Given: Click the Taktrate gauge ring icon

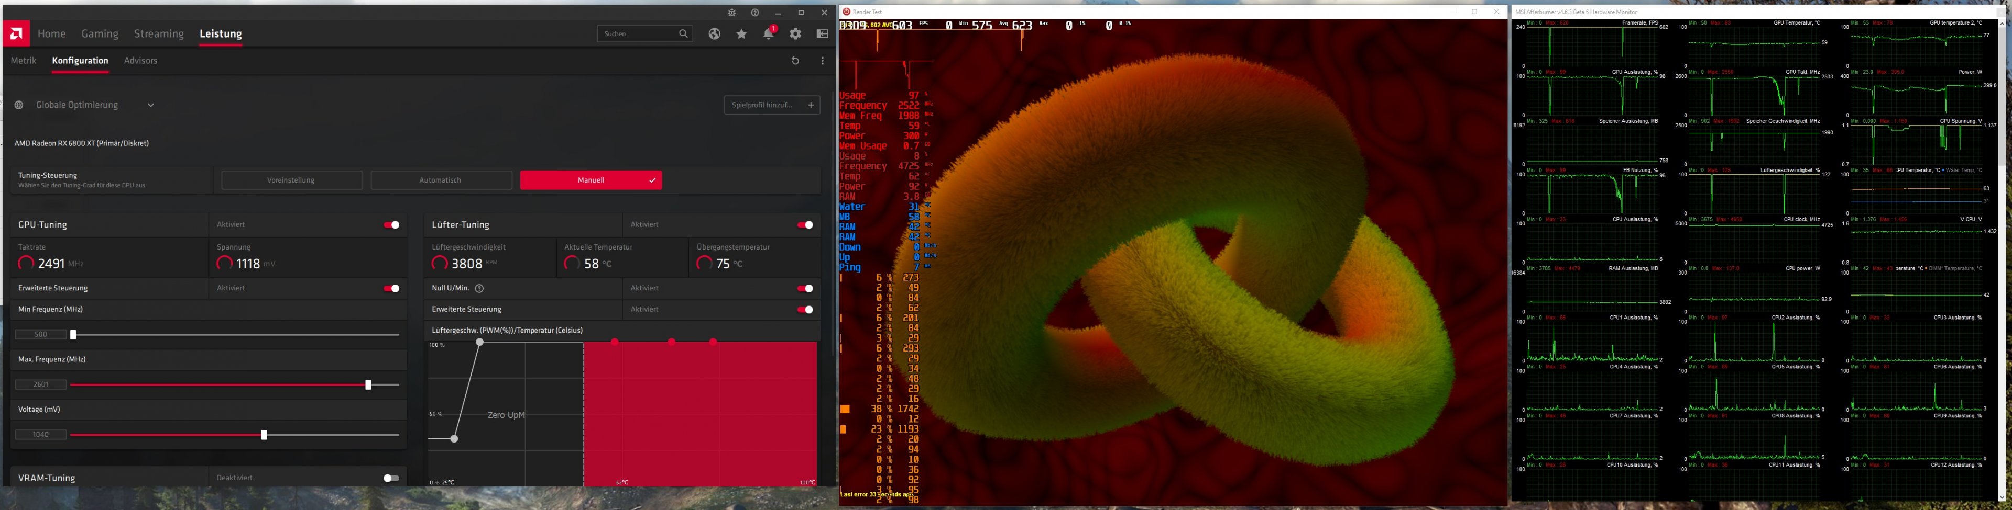Looking at the screenshot, I should (27, 264).
